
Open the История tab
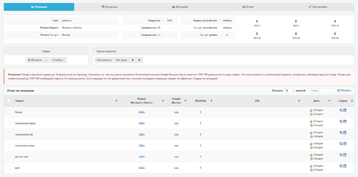click(180, 7)
